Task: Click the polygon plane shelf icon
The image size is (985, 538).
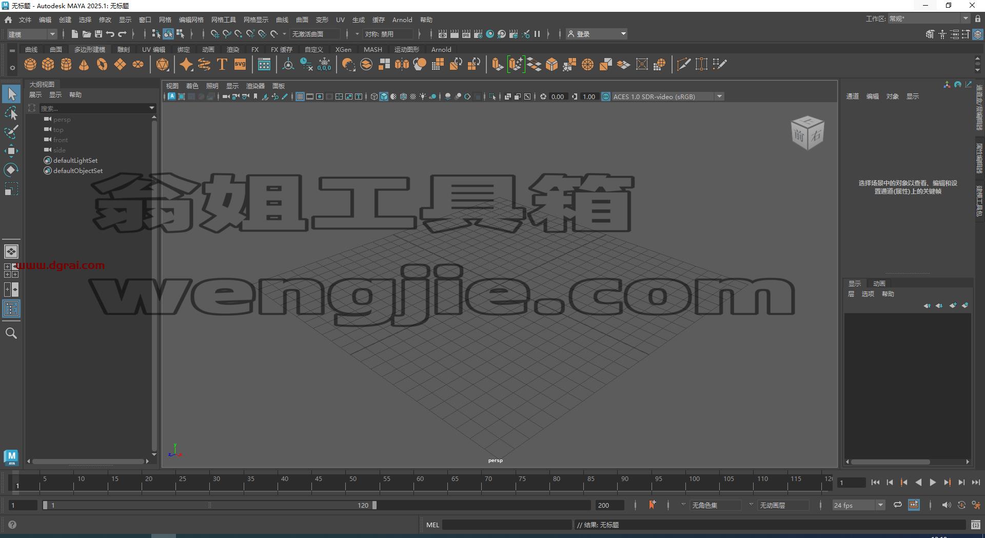Action: coord(120,64)
